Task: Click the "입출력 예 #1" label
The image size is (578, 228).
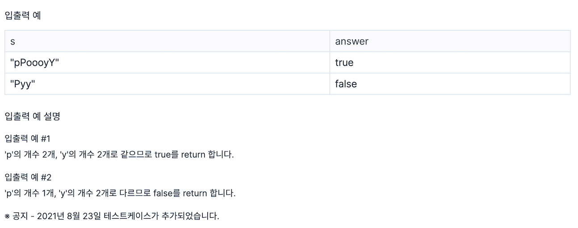Action: (28, 139)
